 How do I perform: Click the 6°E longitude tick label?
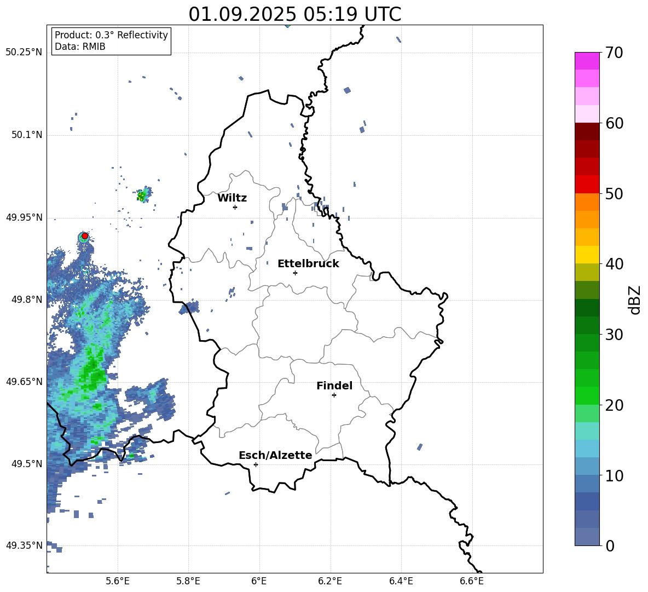pyautogui.click(x=259, y=581)
